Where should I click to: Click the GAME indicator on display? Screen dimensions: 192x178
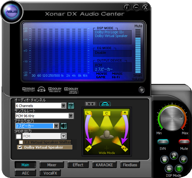(x=101, y=77)
